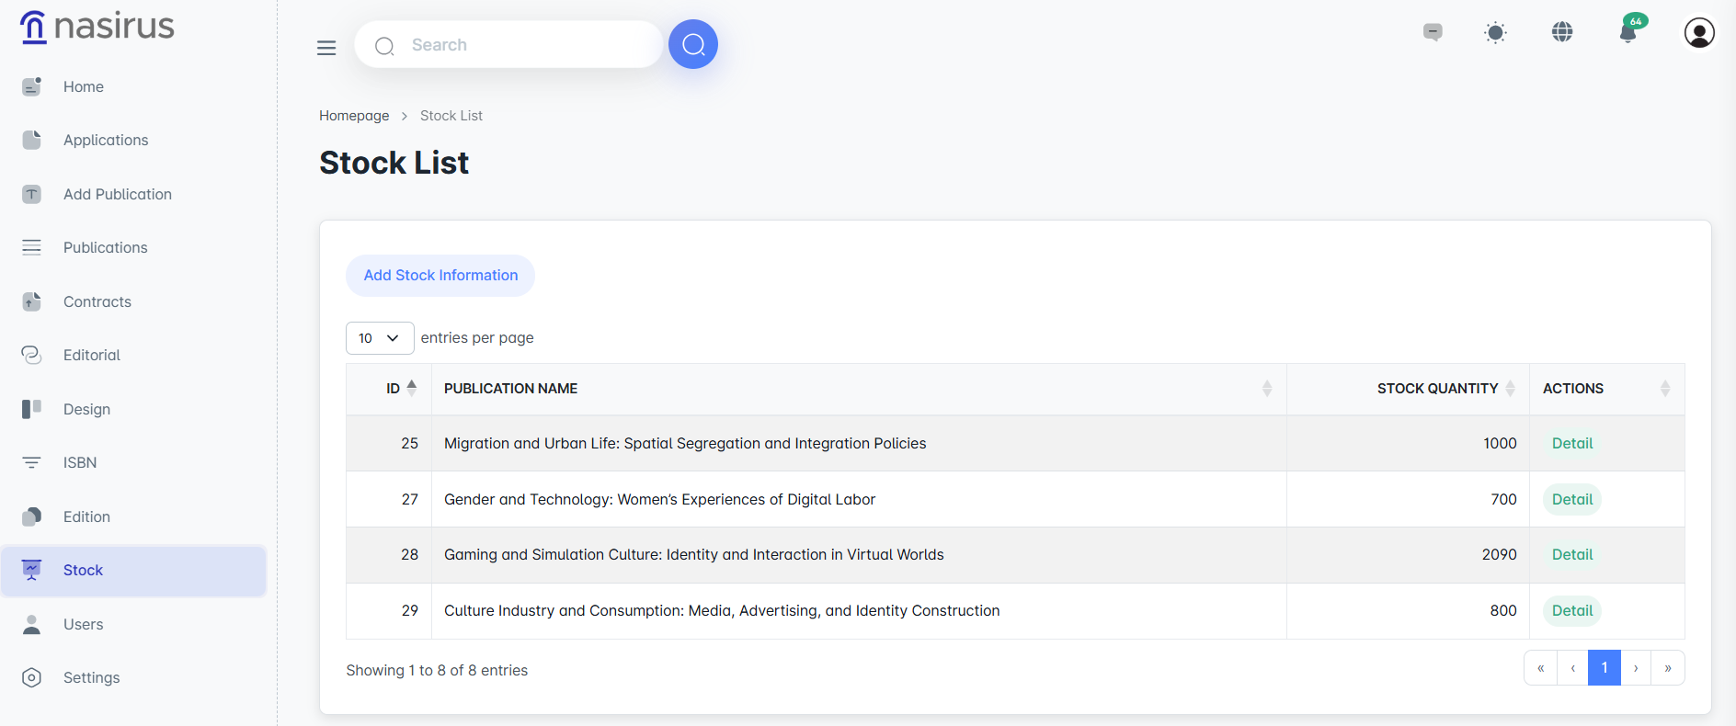
Task: Open the chat messages icon
Action: click(1433, 33)
